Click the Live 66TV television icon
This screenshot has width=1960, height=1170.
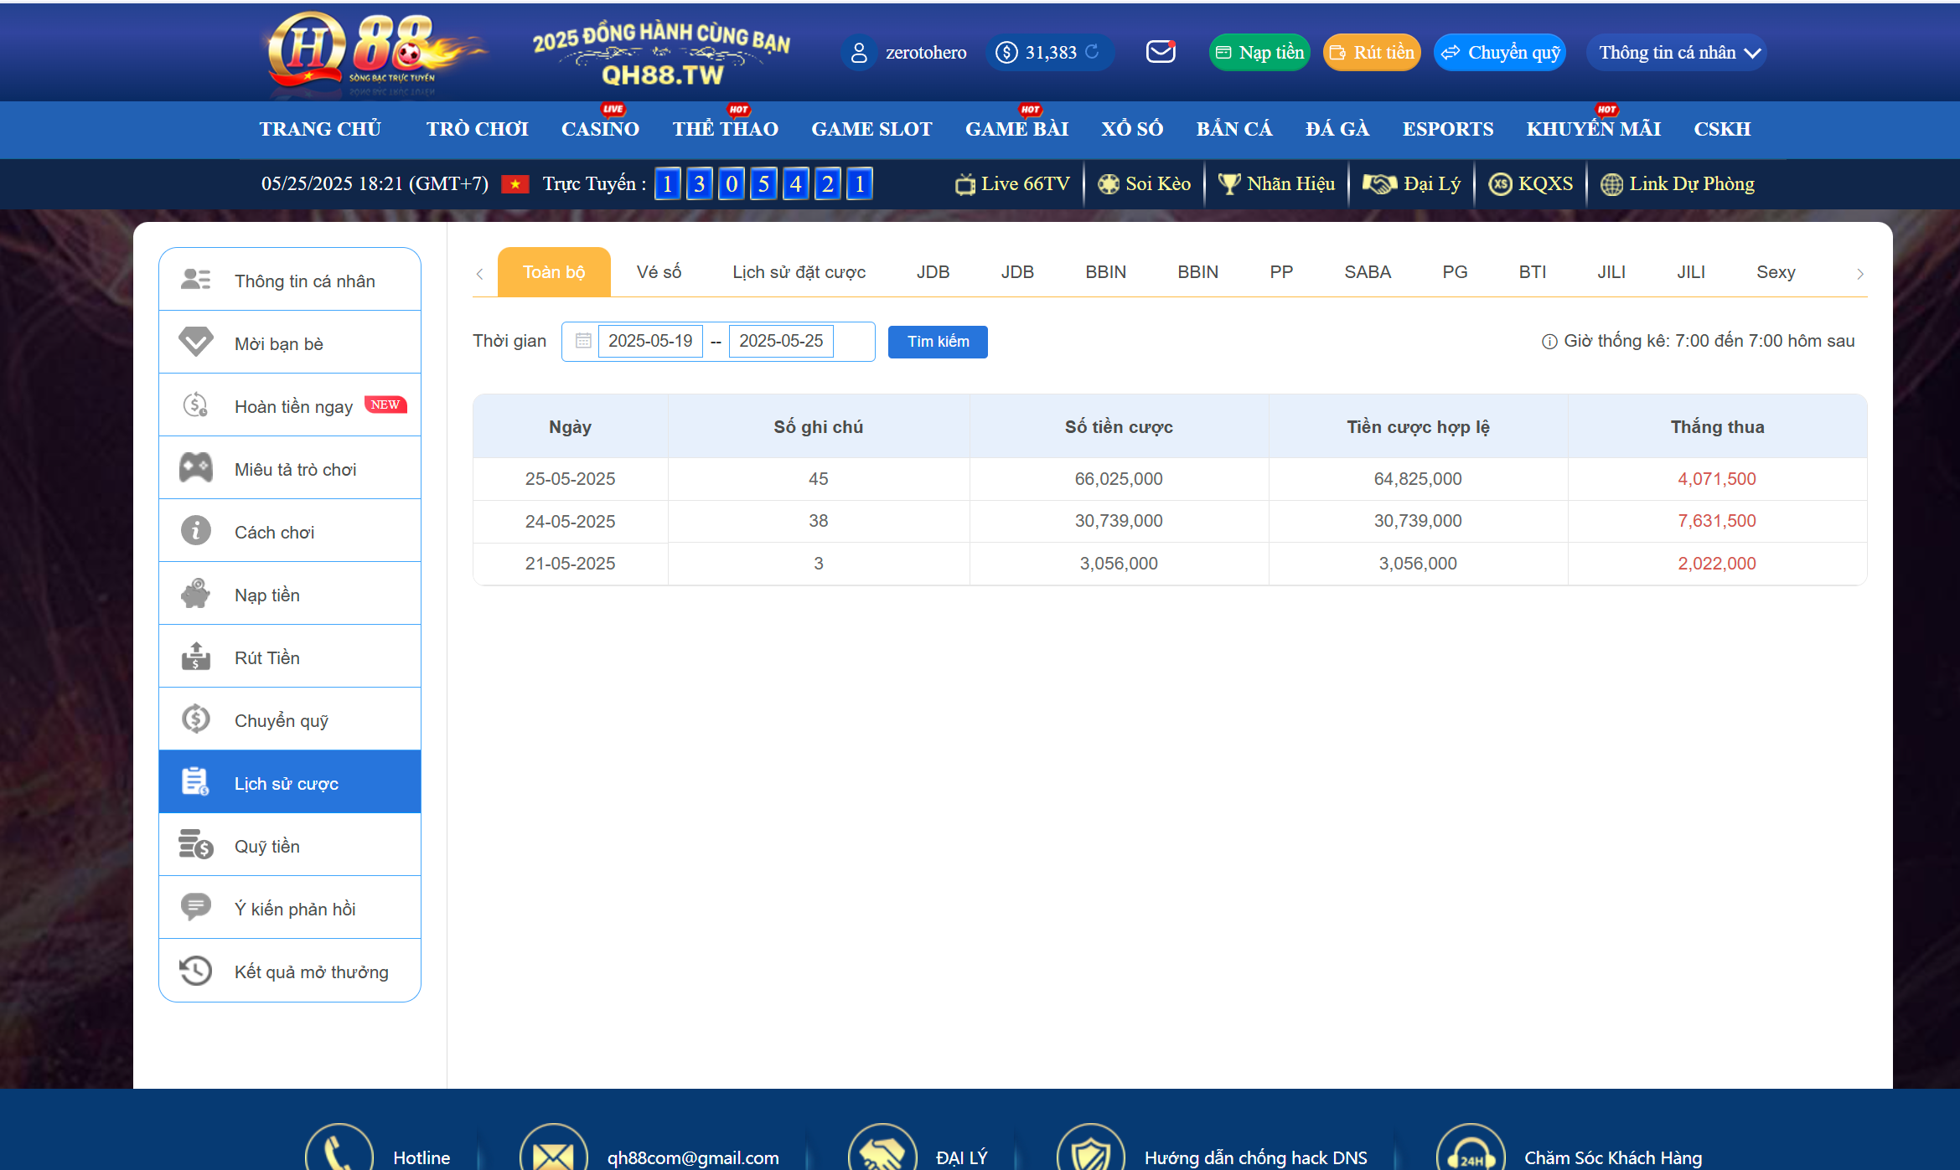click(965, 184)
